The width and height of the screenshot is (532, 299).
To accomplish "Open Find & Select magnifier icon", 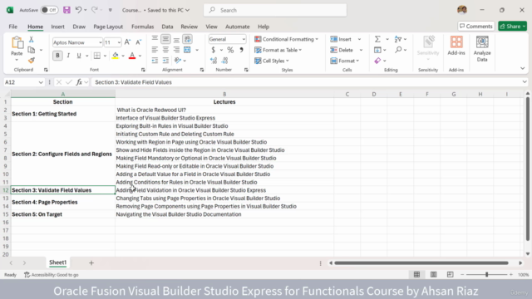I will pyautogui.click(x=398, y=50).
